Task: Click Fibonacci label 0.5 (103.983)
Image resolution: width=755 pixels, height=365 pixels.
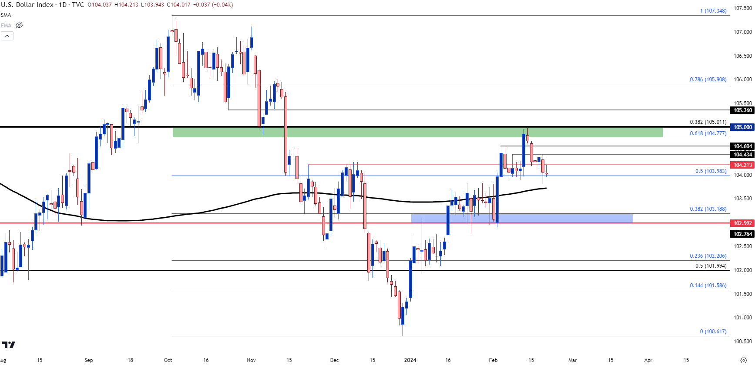Action: click(x=711, y=171)
